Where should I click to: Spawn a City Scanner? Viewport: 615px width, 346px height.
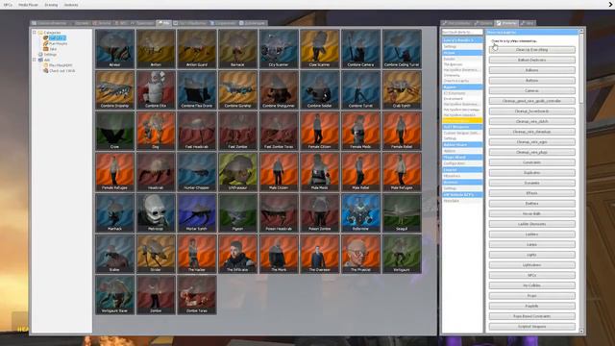(x=279, y=49)
